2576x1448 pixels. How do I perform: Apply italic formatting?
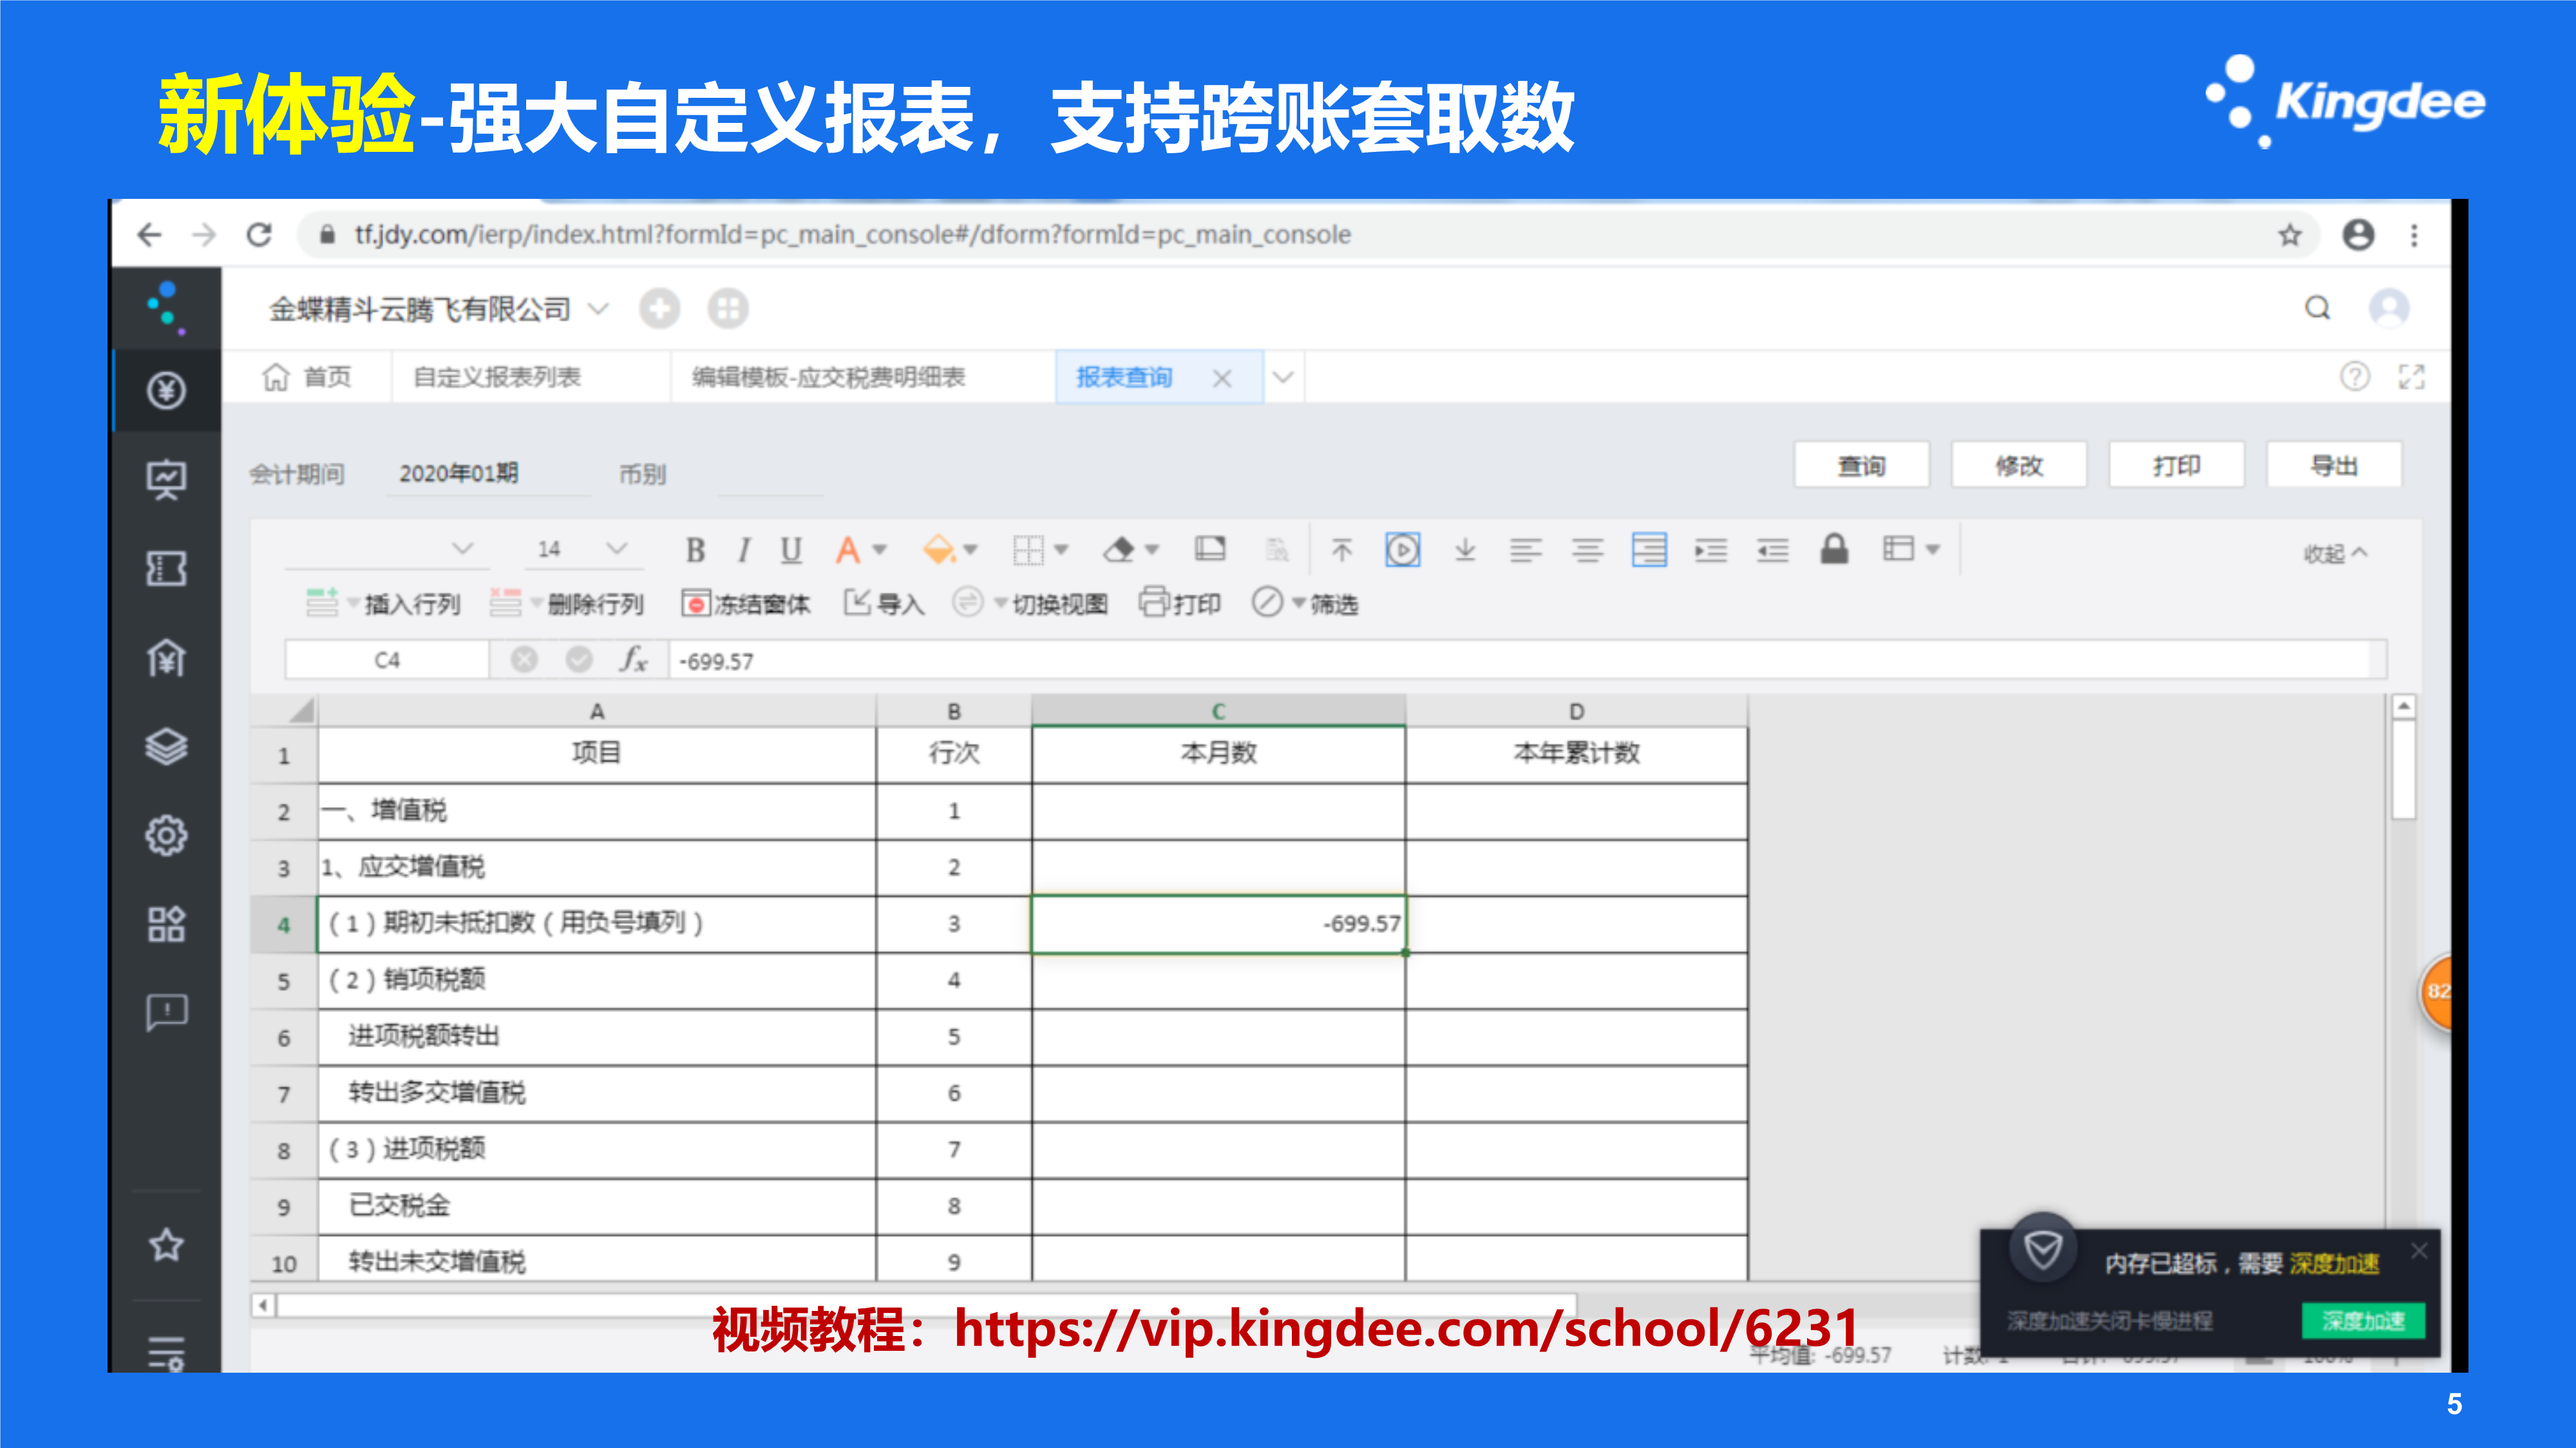tap(743, 550)
